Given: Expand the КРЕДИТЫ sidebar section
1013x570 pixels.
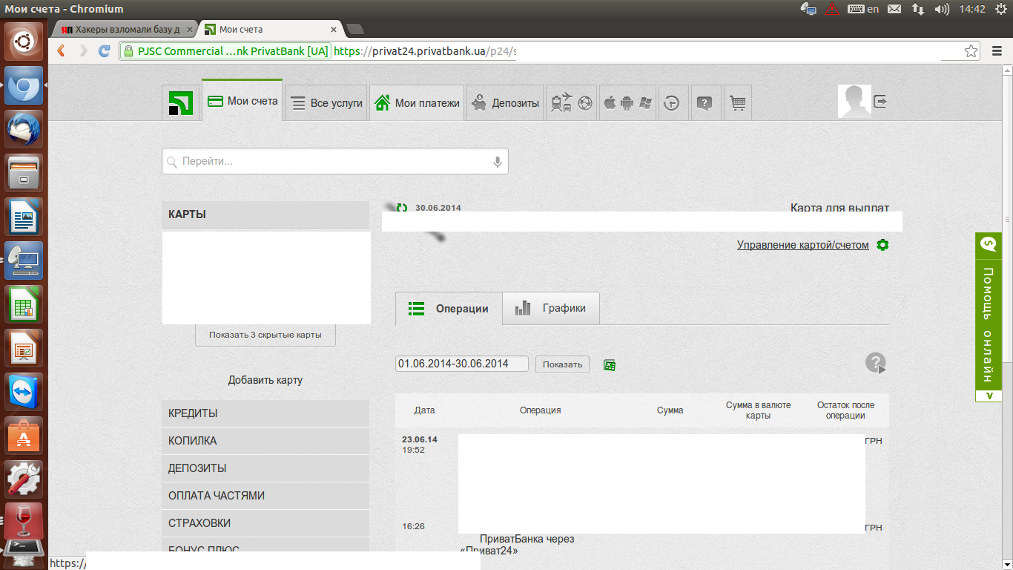Looking at the screenshot, I should 265,413.
